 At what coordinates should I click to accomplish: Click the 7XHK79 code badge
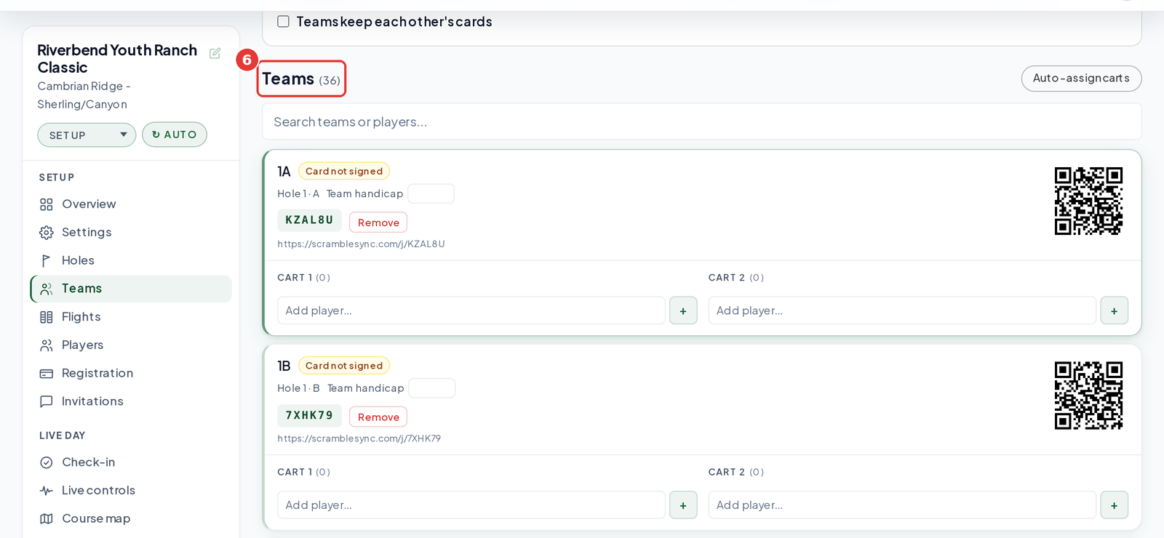coord(309,415)
